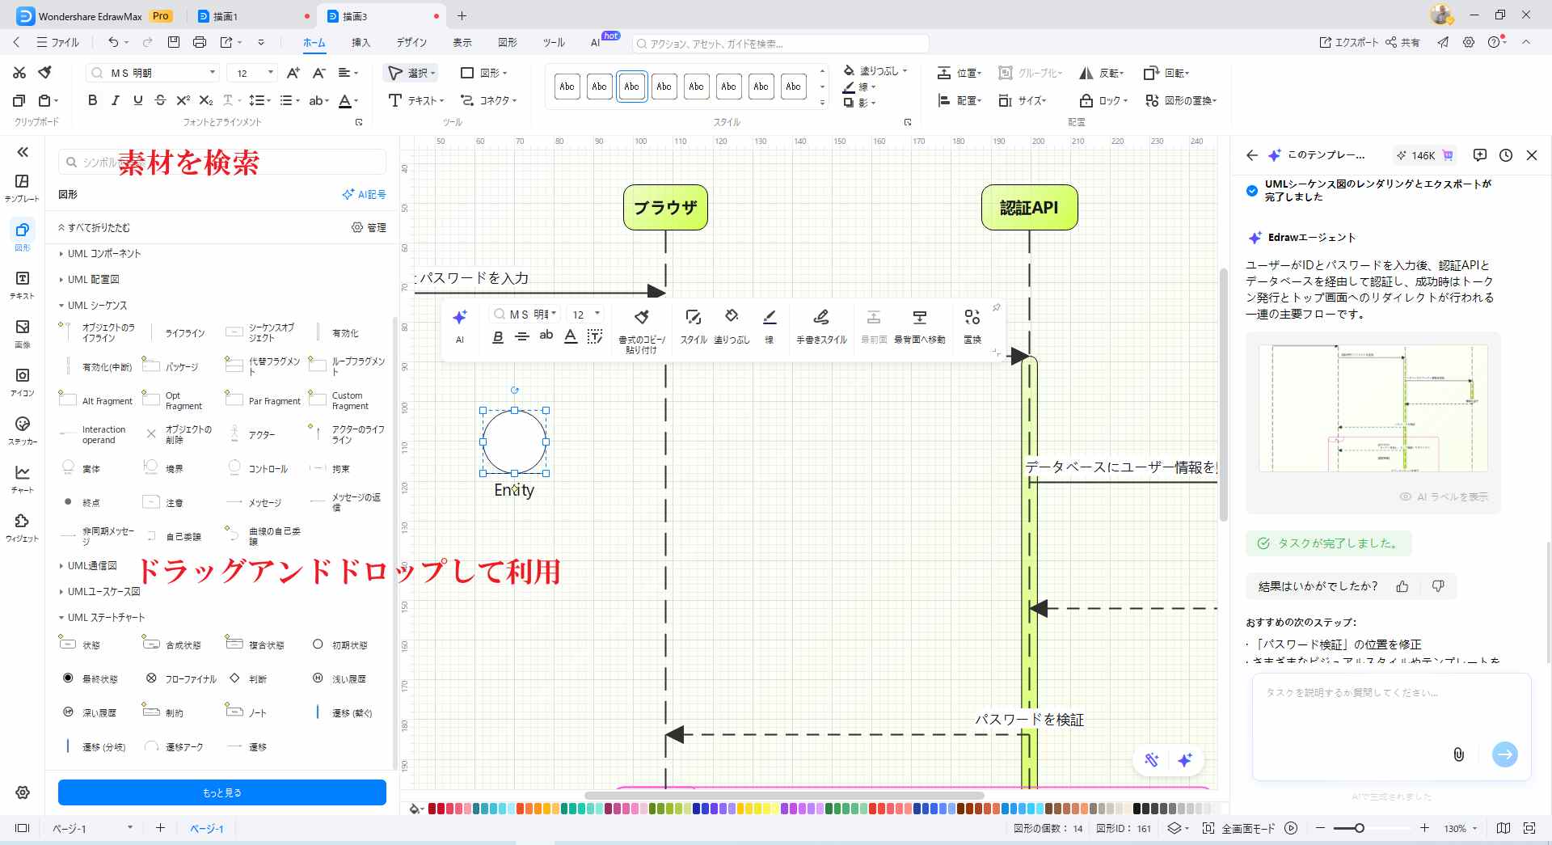Collapse the UML シーケンス shape section
1552x845 pixels.
61,305
